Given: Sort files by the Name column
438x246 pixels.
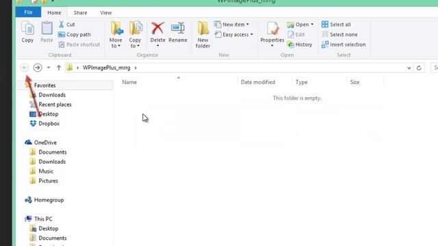Looking at the screenshot, I should point(129,82).
